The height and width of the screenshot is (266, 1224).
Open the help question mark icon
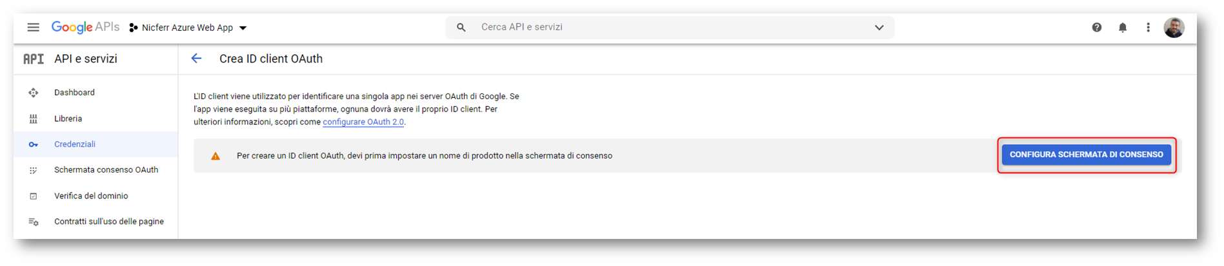coord(1097,27)
